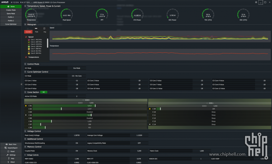Click the AMD logo in the title bar
Viewport: 272px width, 164px height.
[5, 2]
